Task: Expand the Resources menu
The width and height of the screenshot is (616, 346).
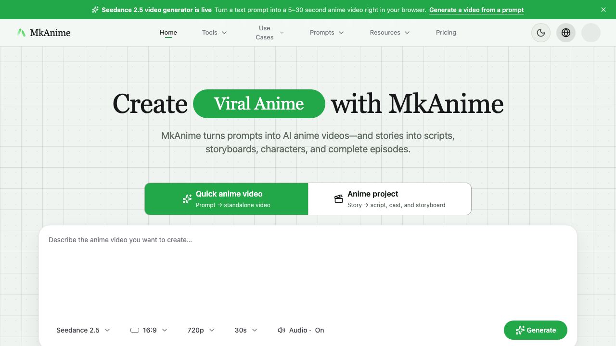Action: click(390, 33)
